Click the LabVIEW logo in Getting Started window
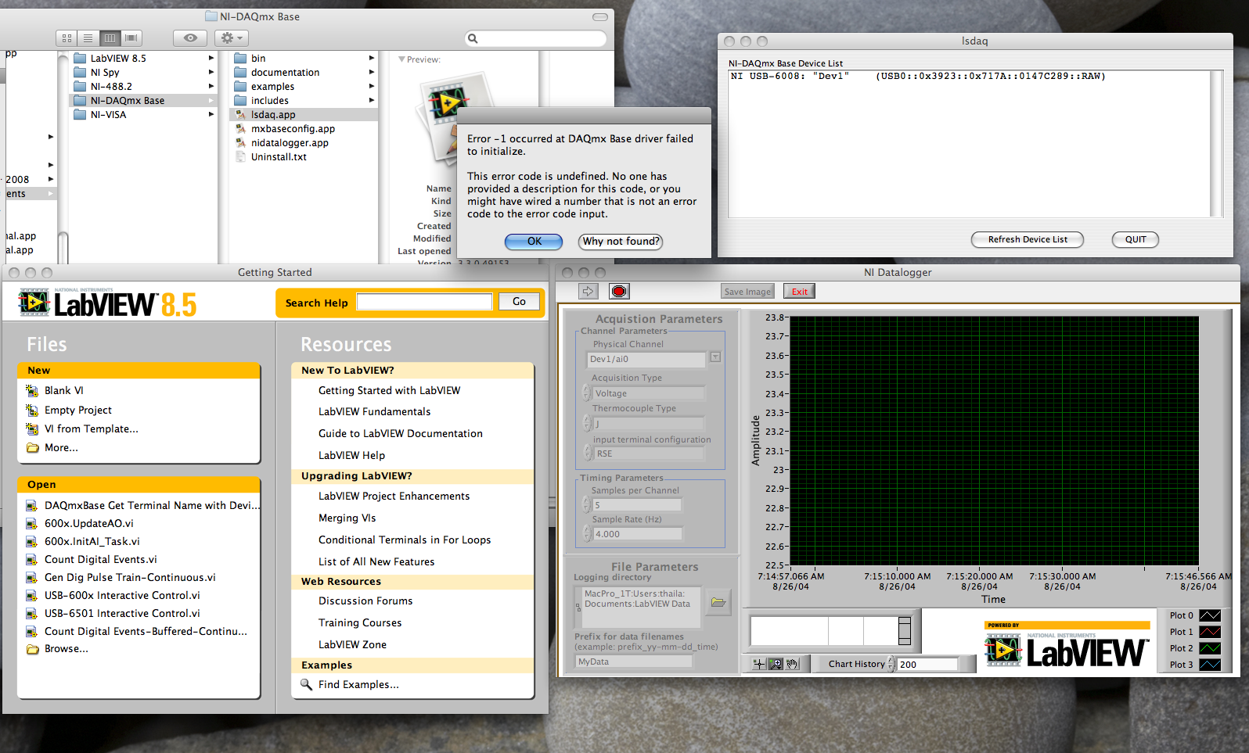 pyautogui.click(x=107, y=303)
